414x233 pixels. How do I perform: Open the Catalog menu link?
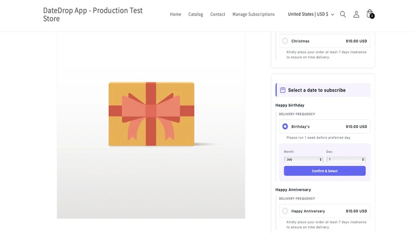196,14
